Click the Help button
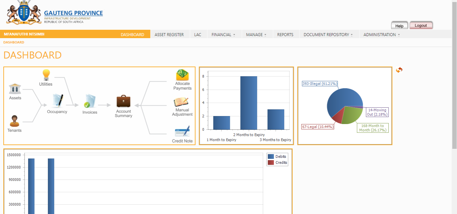This screenshot has width=457, height=214. point(399,26)
